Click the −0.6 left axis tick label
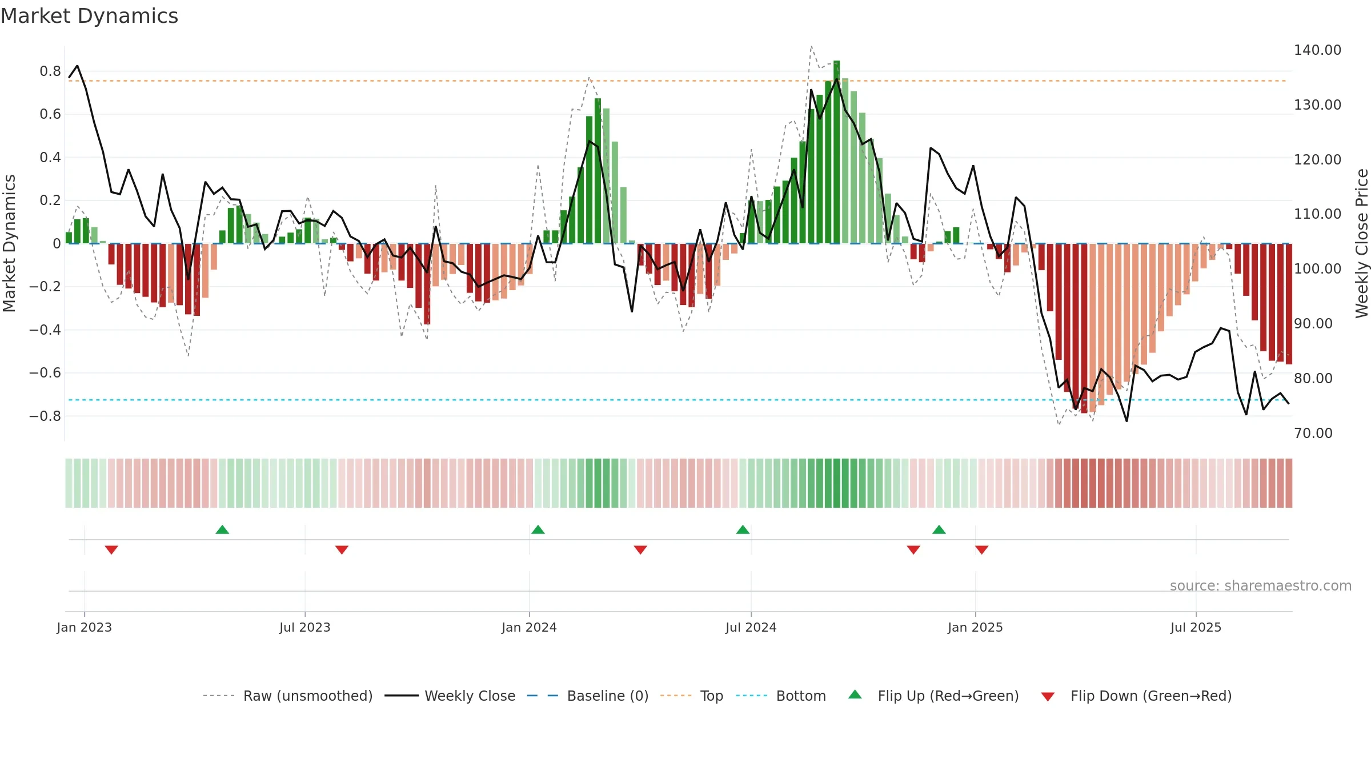The image size is (1371, 771). point(45,373)
